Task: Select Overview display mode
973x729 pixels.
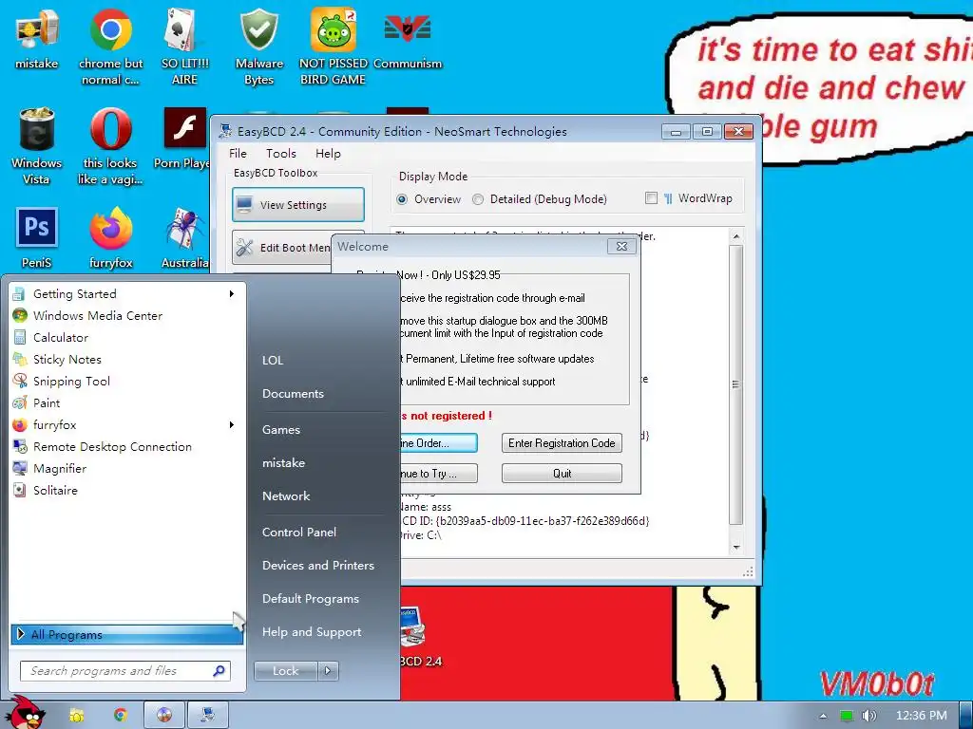Action: pyautogui.click(x=402, y=199)
